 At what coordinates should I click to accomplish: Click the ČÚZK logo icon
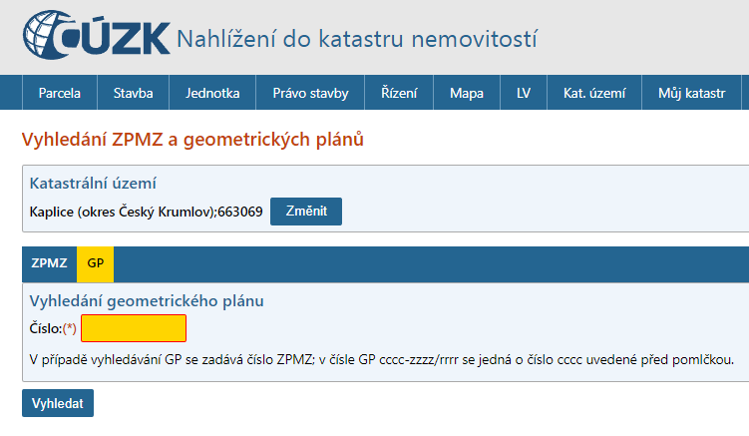coord(95,37)
